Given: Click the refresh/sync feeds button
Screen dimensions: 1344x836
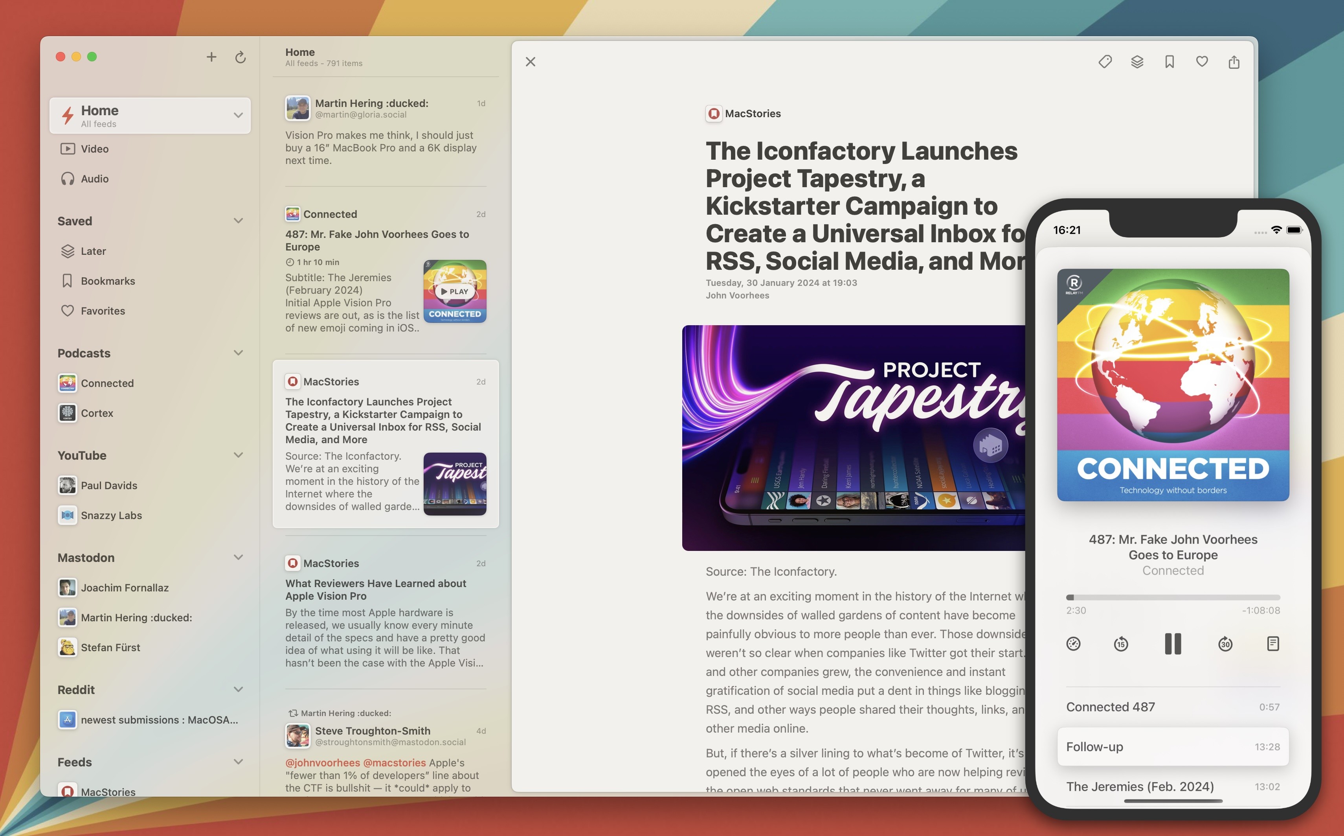Looking at the screenshot, I should click(241, 56).
